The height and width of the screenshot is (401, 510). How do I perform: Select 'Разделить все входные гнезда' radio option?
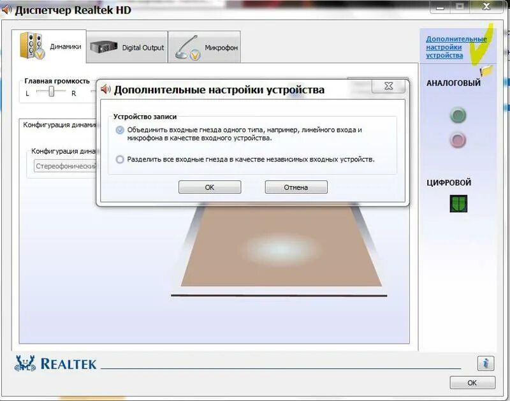click(x=120, y=159)
